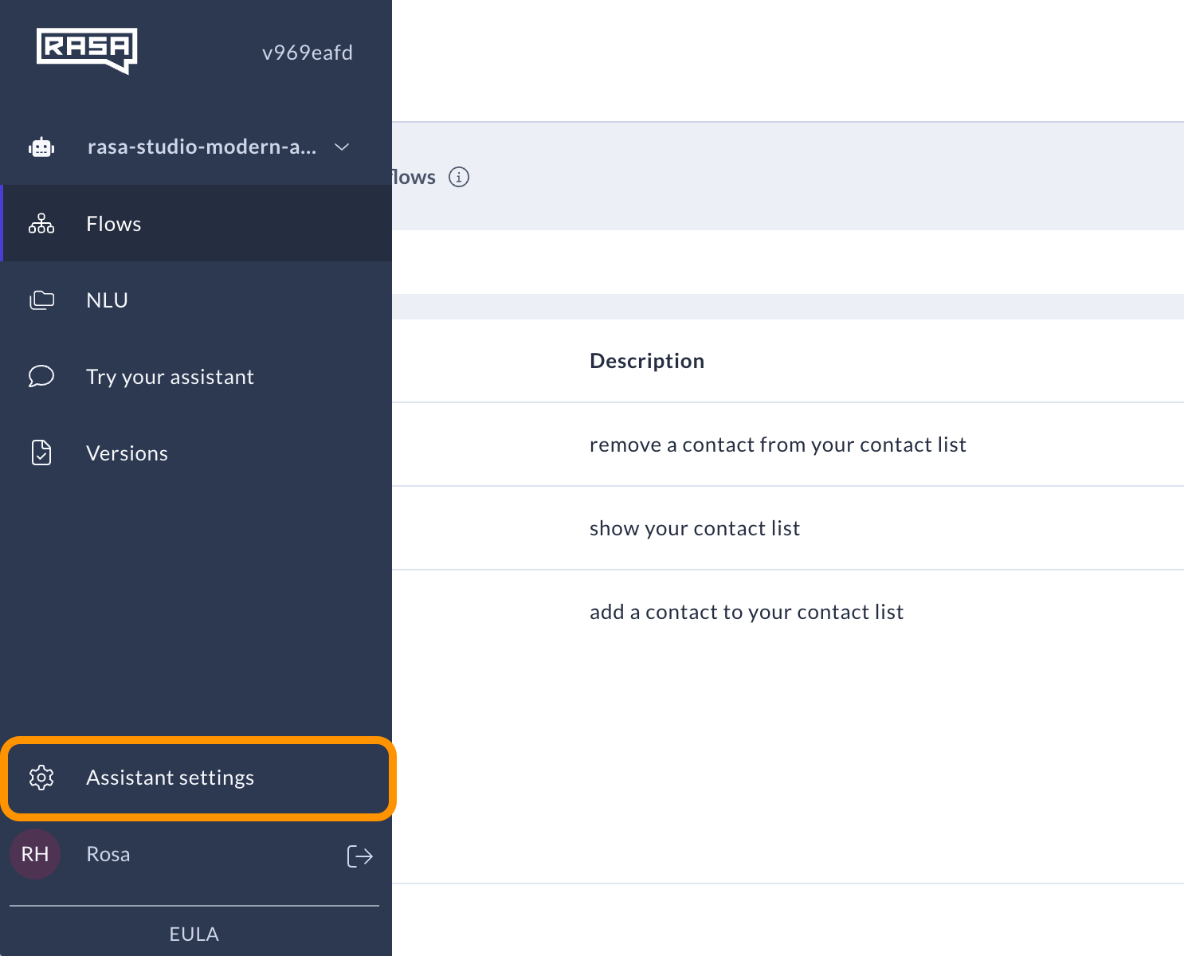The height and width of the screenshot is (956, 1184).
Task: Select Try your assistant
Action: [x=170, y=377]
